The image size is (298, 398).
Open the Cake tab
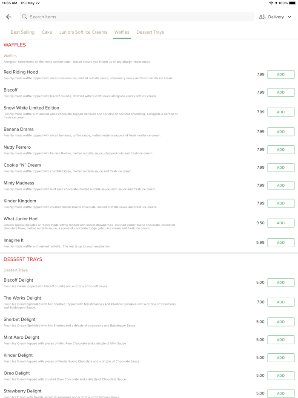[47, 32]
